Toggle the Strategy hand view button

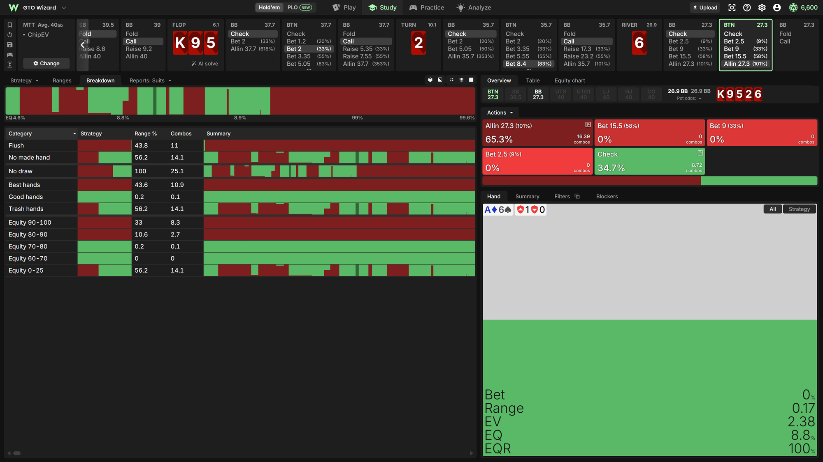(x=799, y=209)
